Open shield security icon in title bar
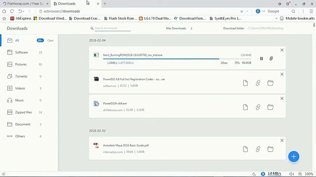Screen dimensions: 316x177 click(x=288, y=3)
